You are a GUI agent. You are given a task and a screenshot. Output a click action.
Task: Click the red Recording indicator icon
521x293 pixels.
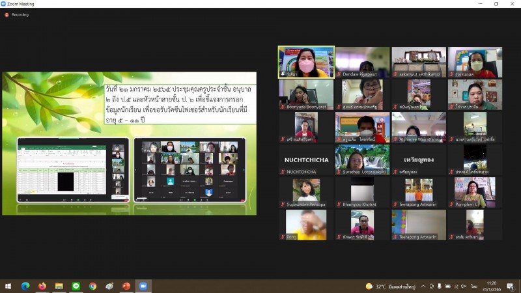7,15
